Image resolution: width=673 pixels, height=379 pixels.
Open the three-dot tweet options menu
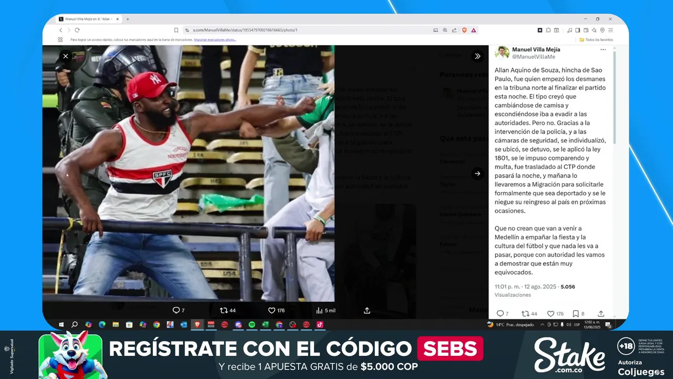[x=603, y=50]
